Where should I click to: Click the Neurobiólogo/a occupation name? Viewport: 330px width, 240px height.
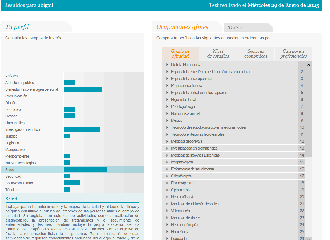pos(183,197)
